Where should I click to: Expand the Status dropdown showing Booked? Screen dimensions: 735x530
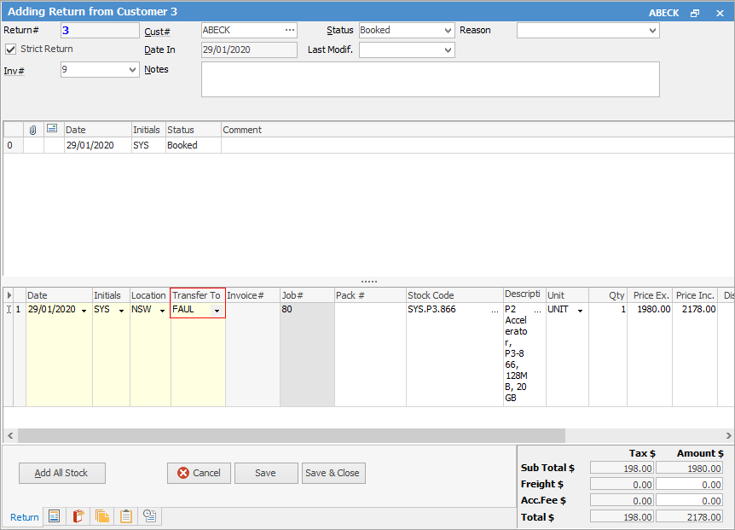pyautogui.click(x=449, y=31)
